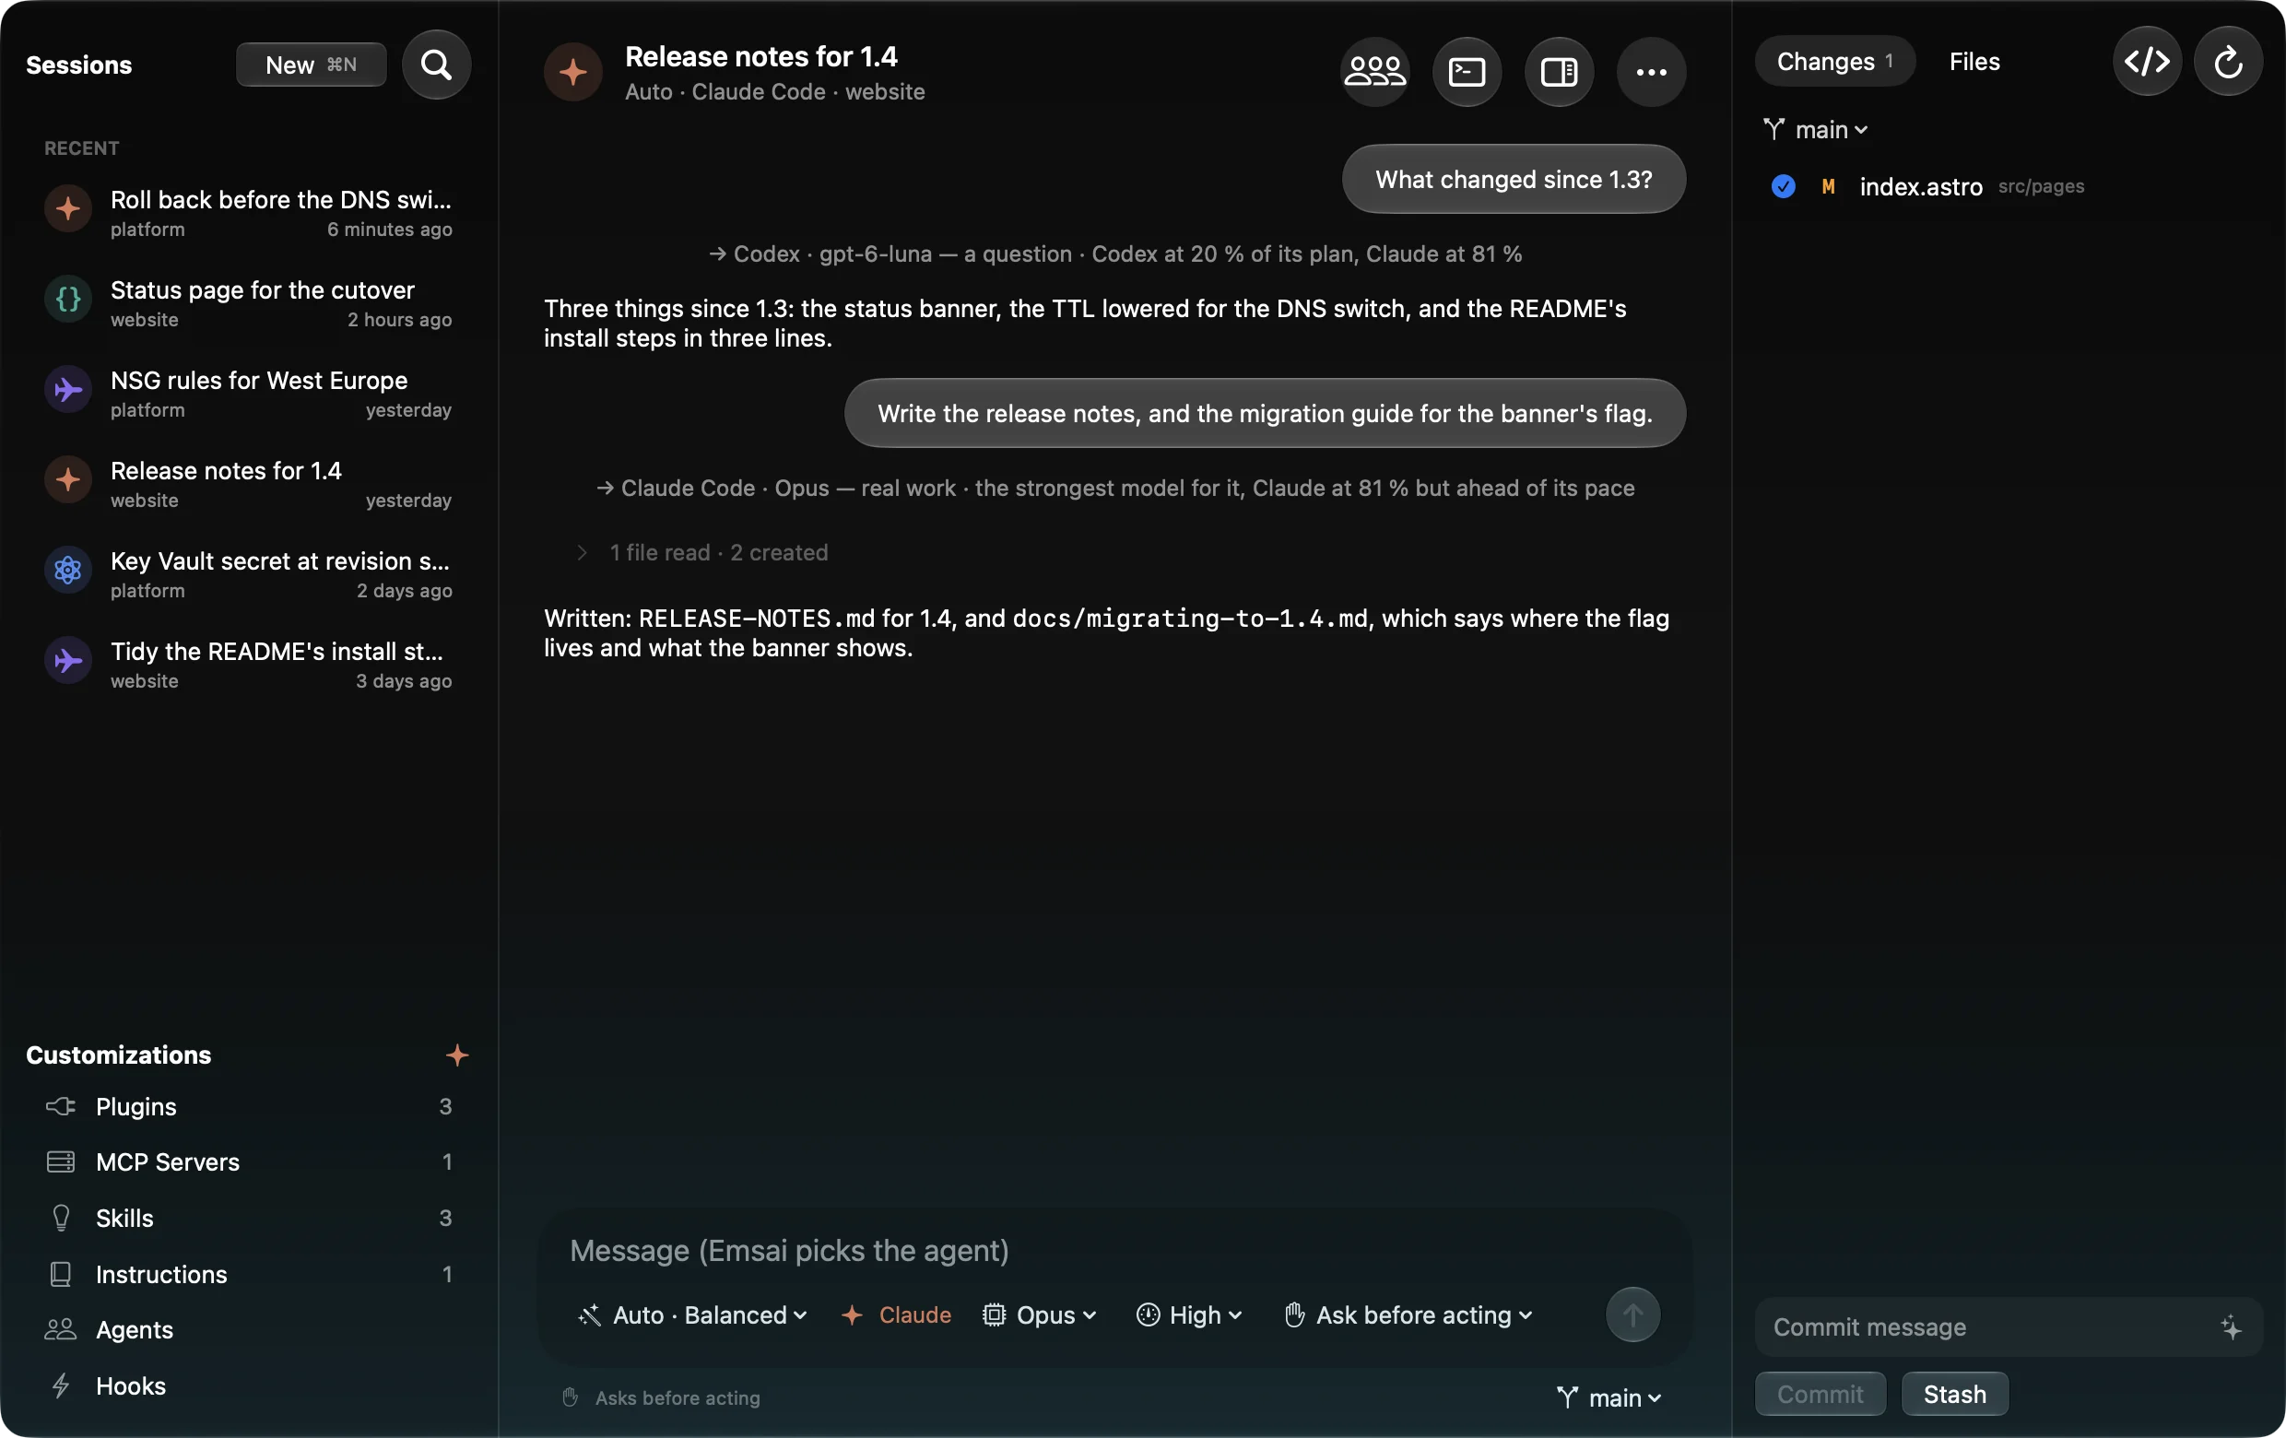Open the Auto · Balanced mode dropdown
The height and width of the screenshot is (1438, 2286).
(692, 1314)
